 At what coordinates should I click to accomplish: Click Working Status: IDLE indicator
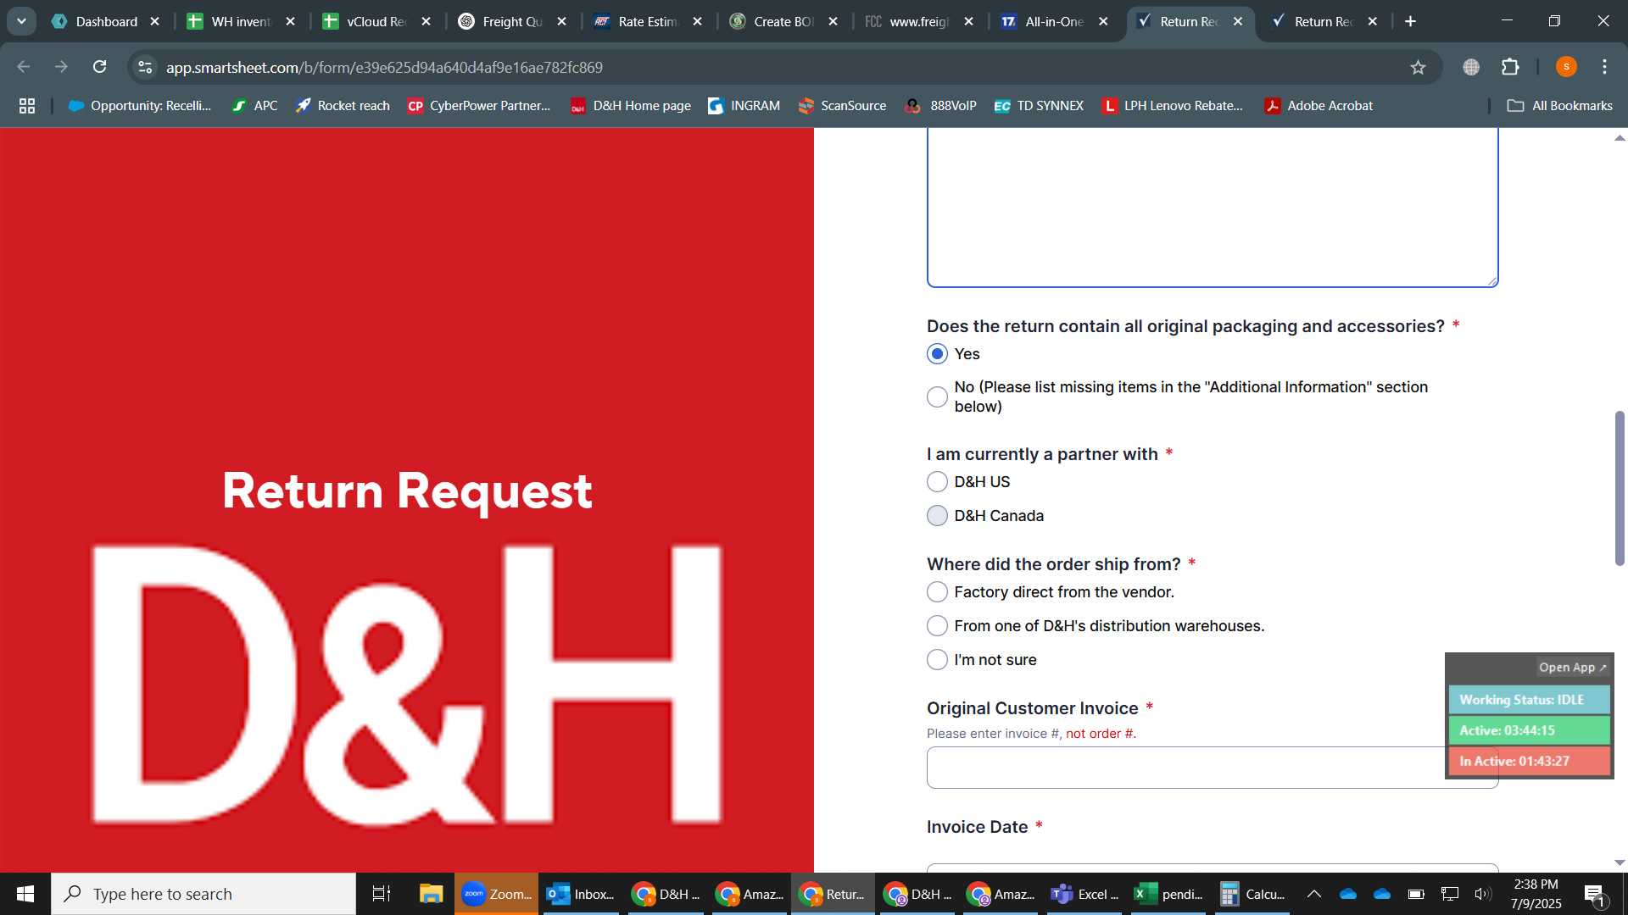click(1529, 700)
